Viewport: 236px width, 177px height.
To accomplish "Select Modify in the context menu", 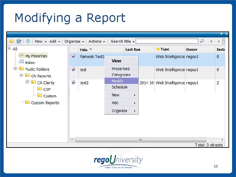I will (x=121, y=81).
